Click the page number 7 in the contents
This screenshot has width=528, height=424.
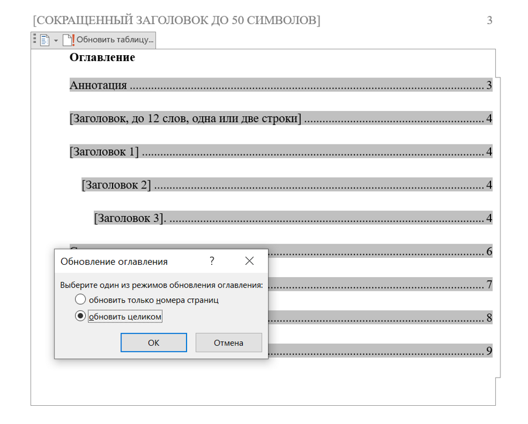coord(489,284)
